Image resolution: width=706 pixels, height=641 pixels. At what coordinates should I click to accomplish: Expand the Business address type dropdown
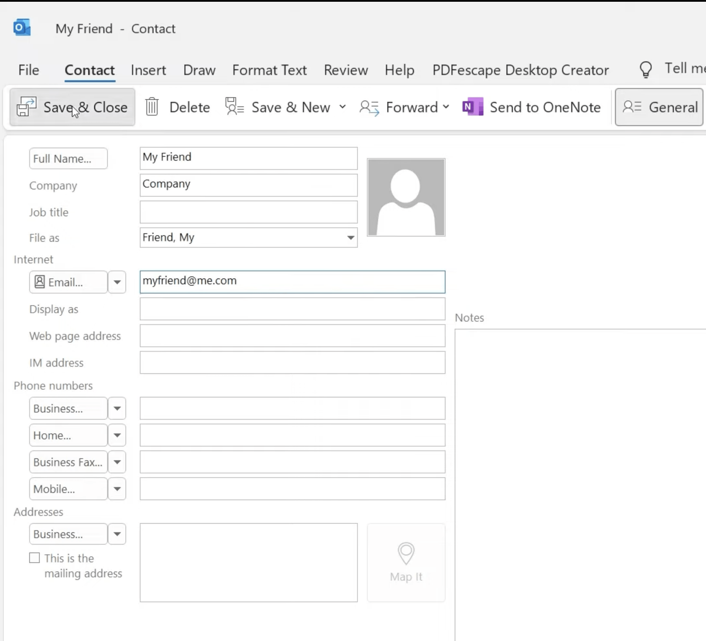117,534
